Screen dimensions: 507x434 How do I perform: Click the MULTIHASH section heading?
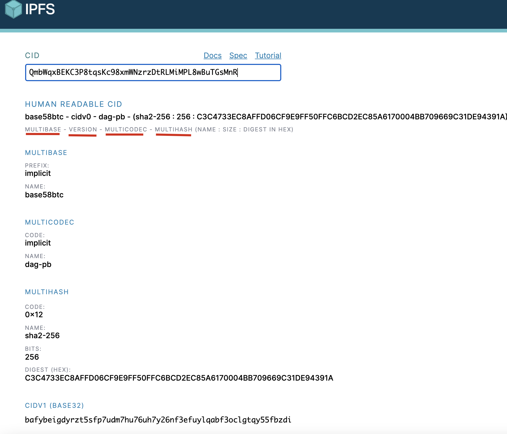47,292
